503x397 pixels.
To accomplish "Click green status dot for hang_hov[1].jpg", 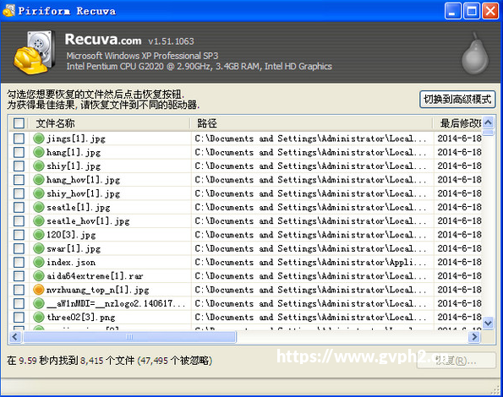I will [39, 180].
